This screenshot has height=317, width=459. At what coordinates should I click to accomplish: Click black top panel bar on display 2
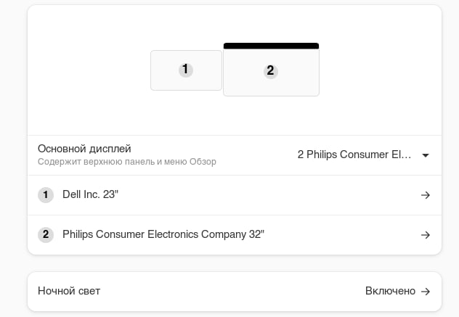pyautogui.click(x=271, y=46)
